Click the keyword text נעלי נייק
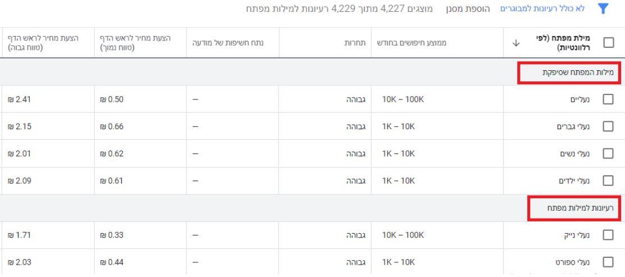 576,235
